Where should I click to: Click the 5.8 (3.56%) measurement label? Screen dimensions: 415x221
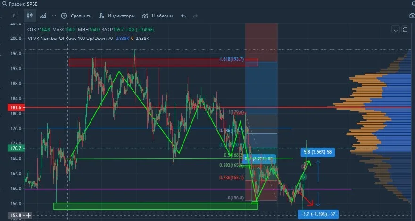[x=316, y=152]
